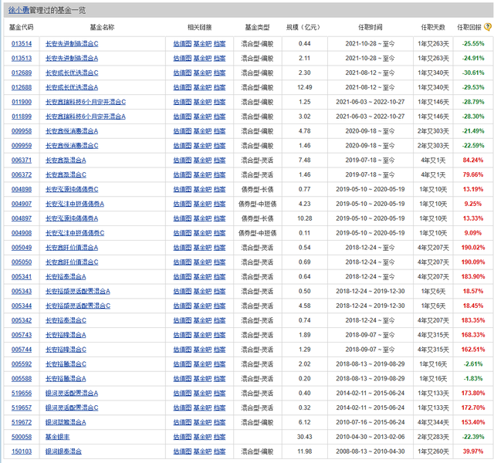The image size is (494, 463).
Task: Select the 84.24% return value
Action: click(473, 161)
